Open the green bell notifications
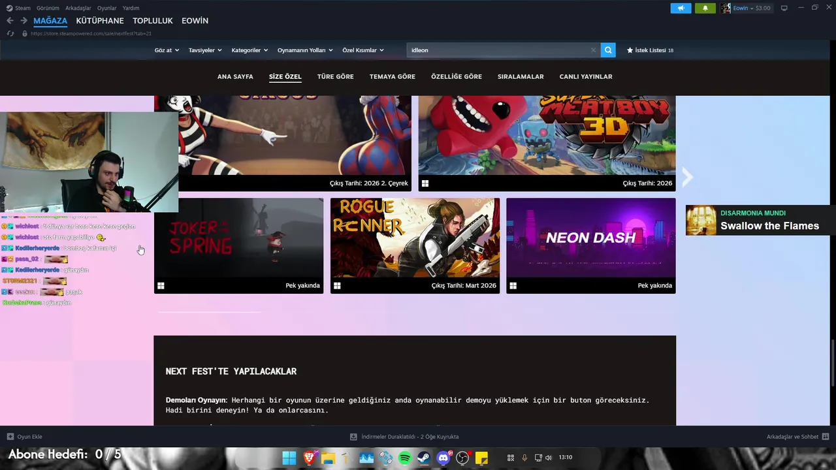Screen dimensions: 836x470 point(705,8)
